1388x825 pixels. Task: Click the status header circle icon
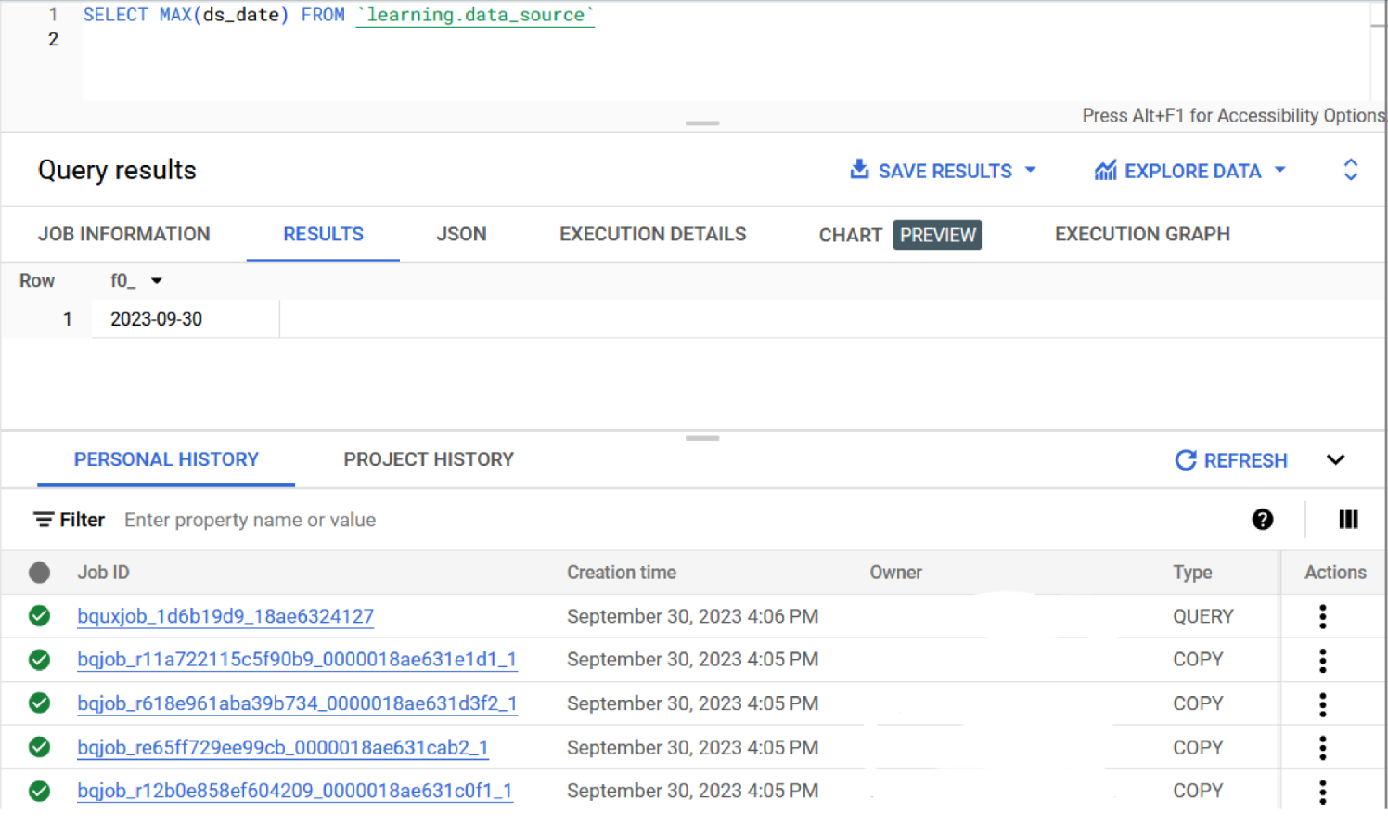tap(39, 573)
